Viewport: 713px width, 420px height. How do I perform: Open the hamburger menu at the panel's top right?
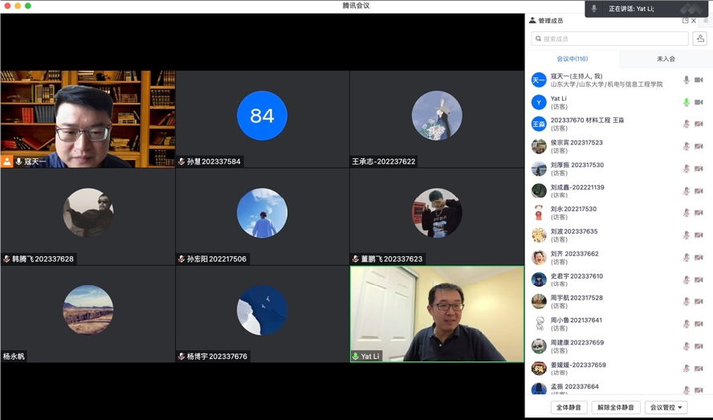coord(706,21)
